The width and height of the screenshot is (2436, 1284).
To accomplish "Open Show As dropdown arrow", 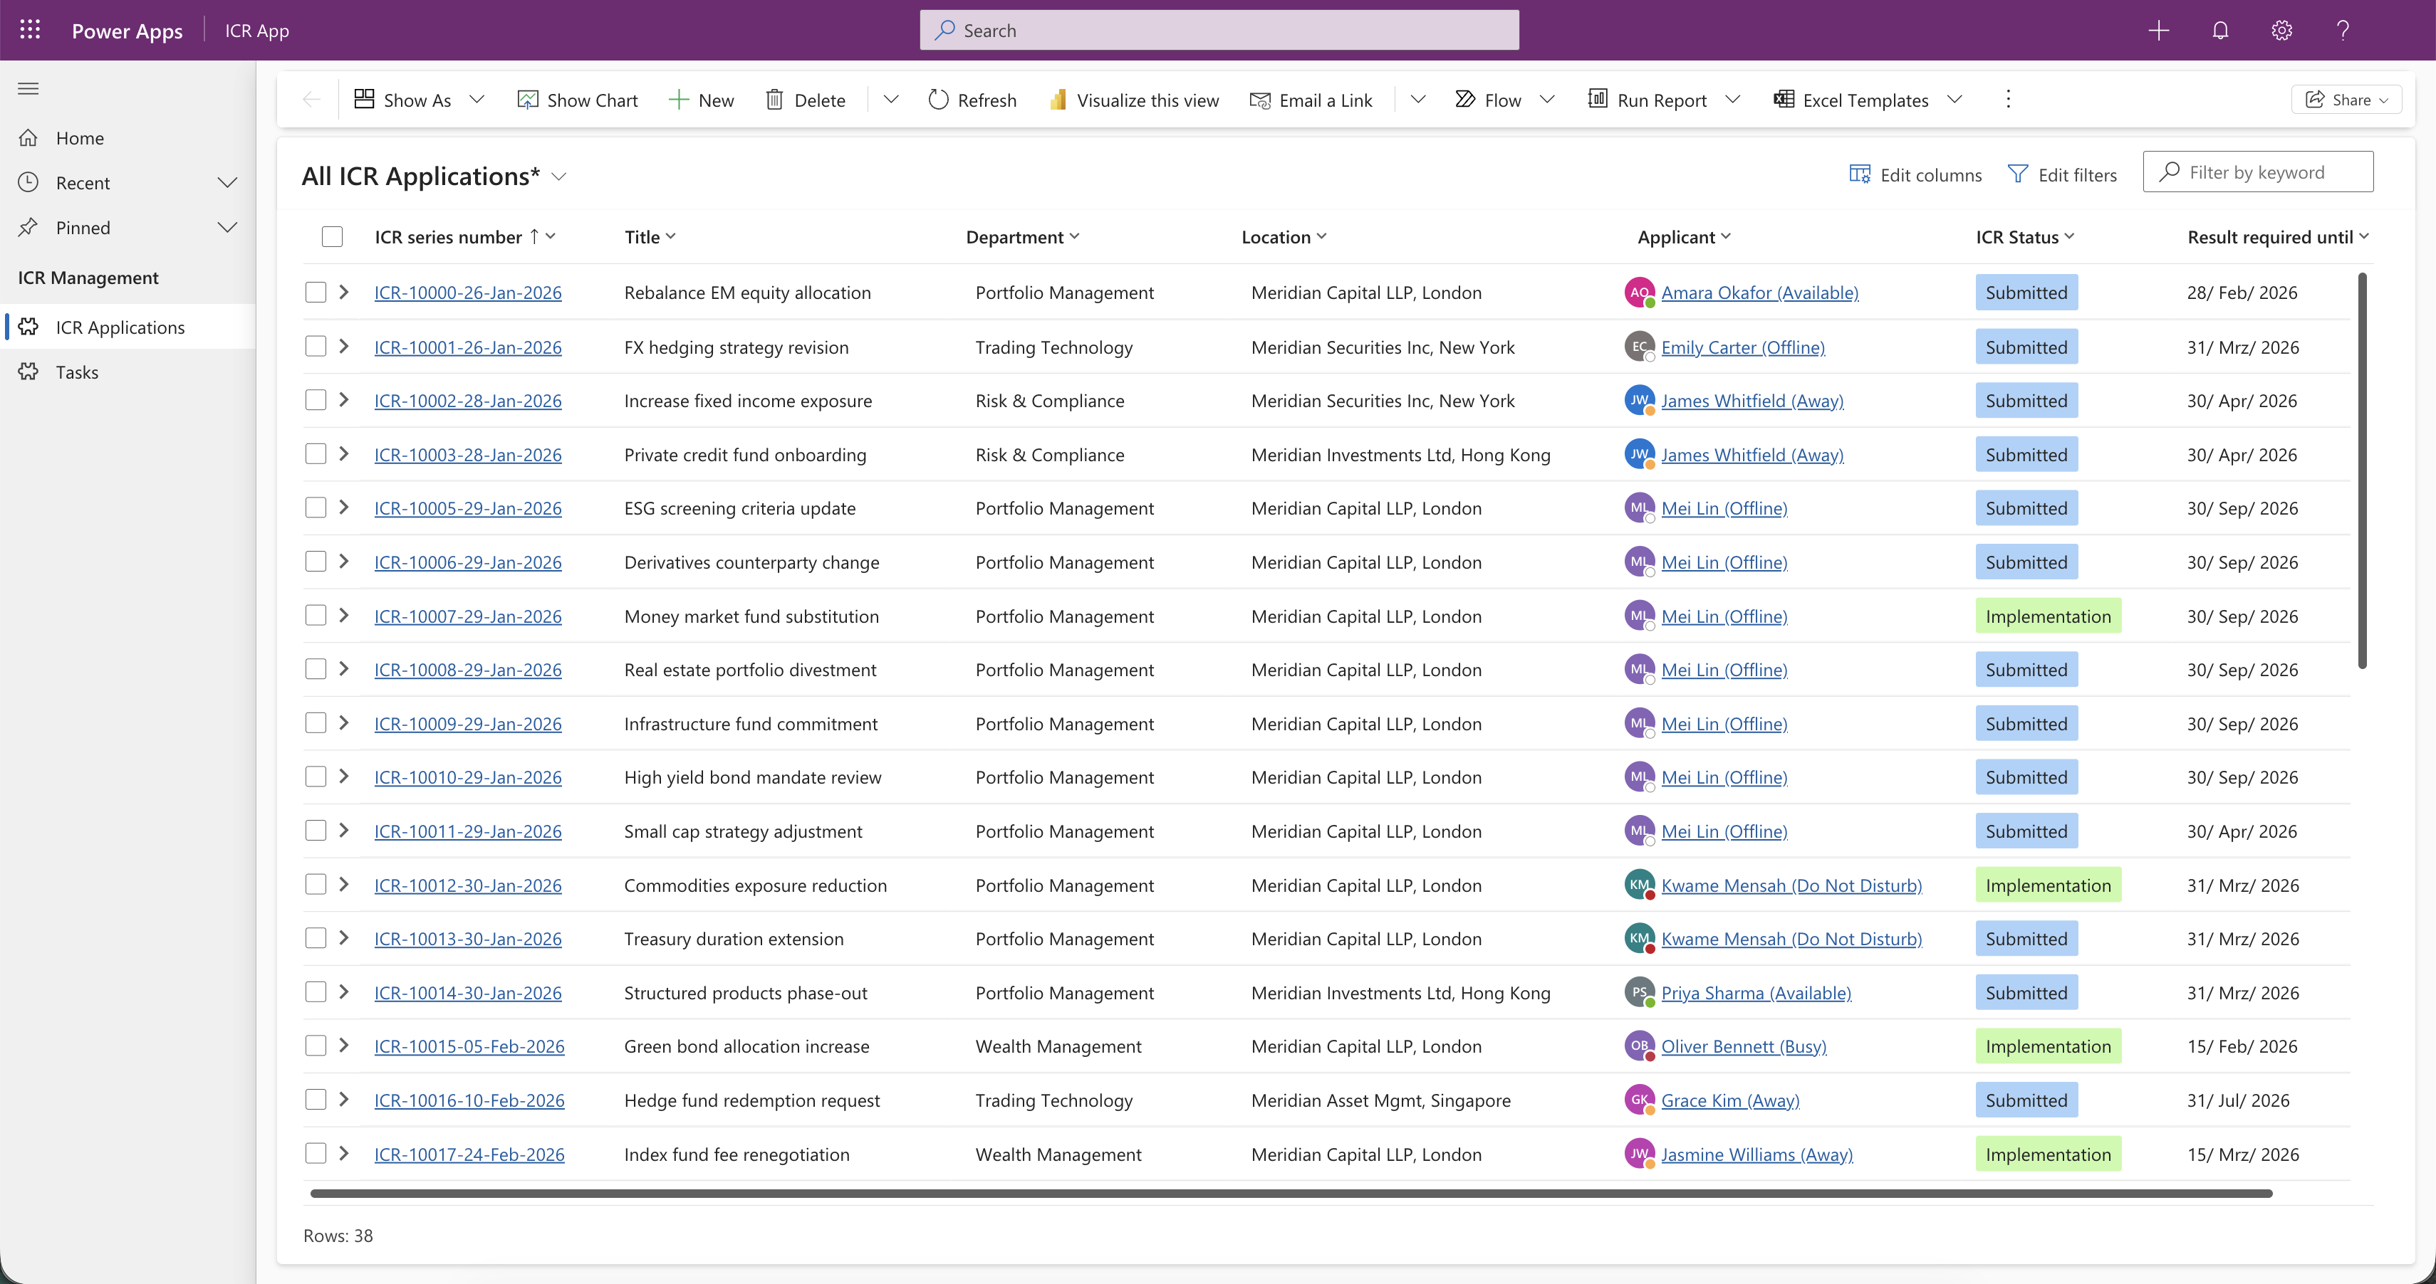I will click(x=477, y=99).
